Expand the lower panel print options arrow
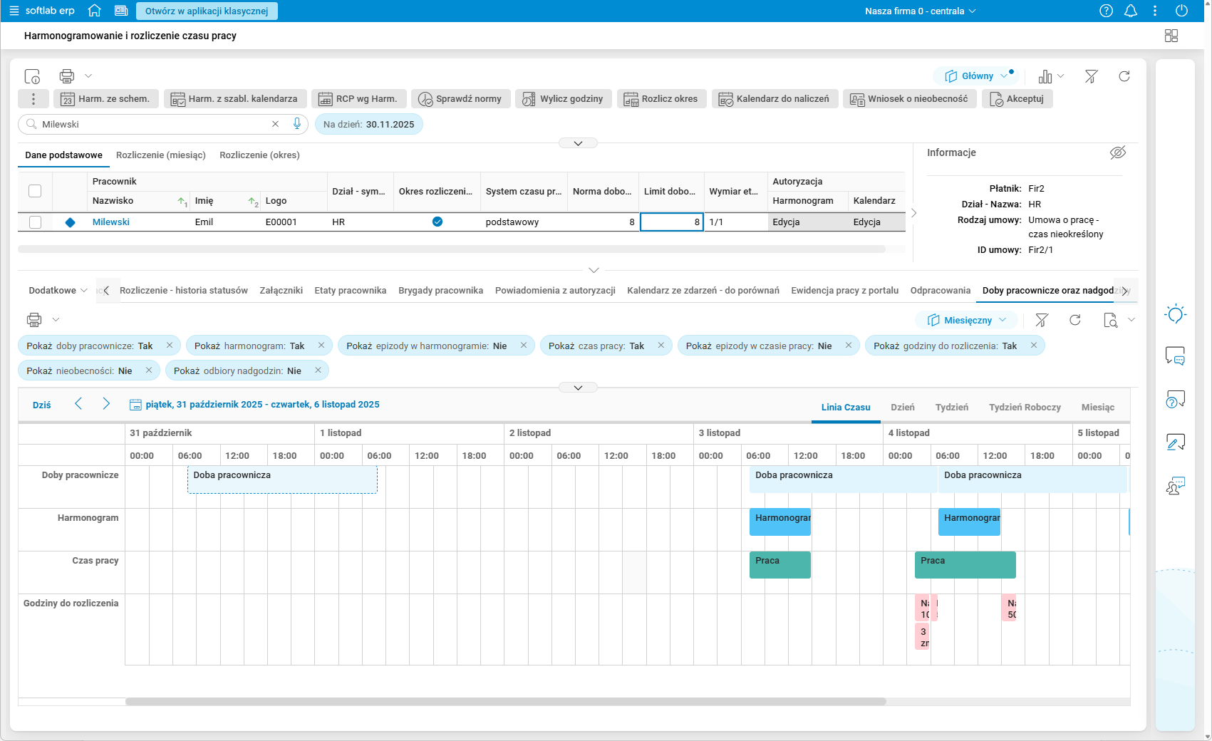Screen dimensions: 1212x741 [x=56, y=320]
